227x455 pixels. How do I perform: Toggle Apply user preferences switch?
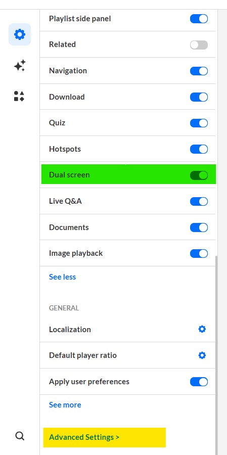pos(199,382)
